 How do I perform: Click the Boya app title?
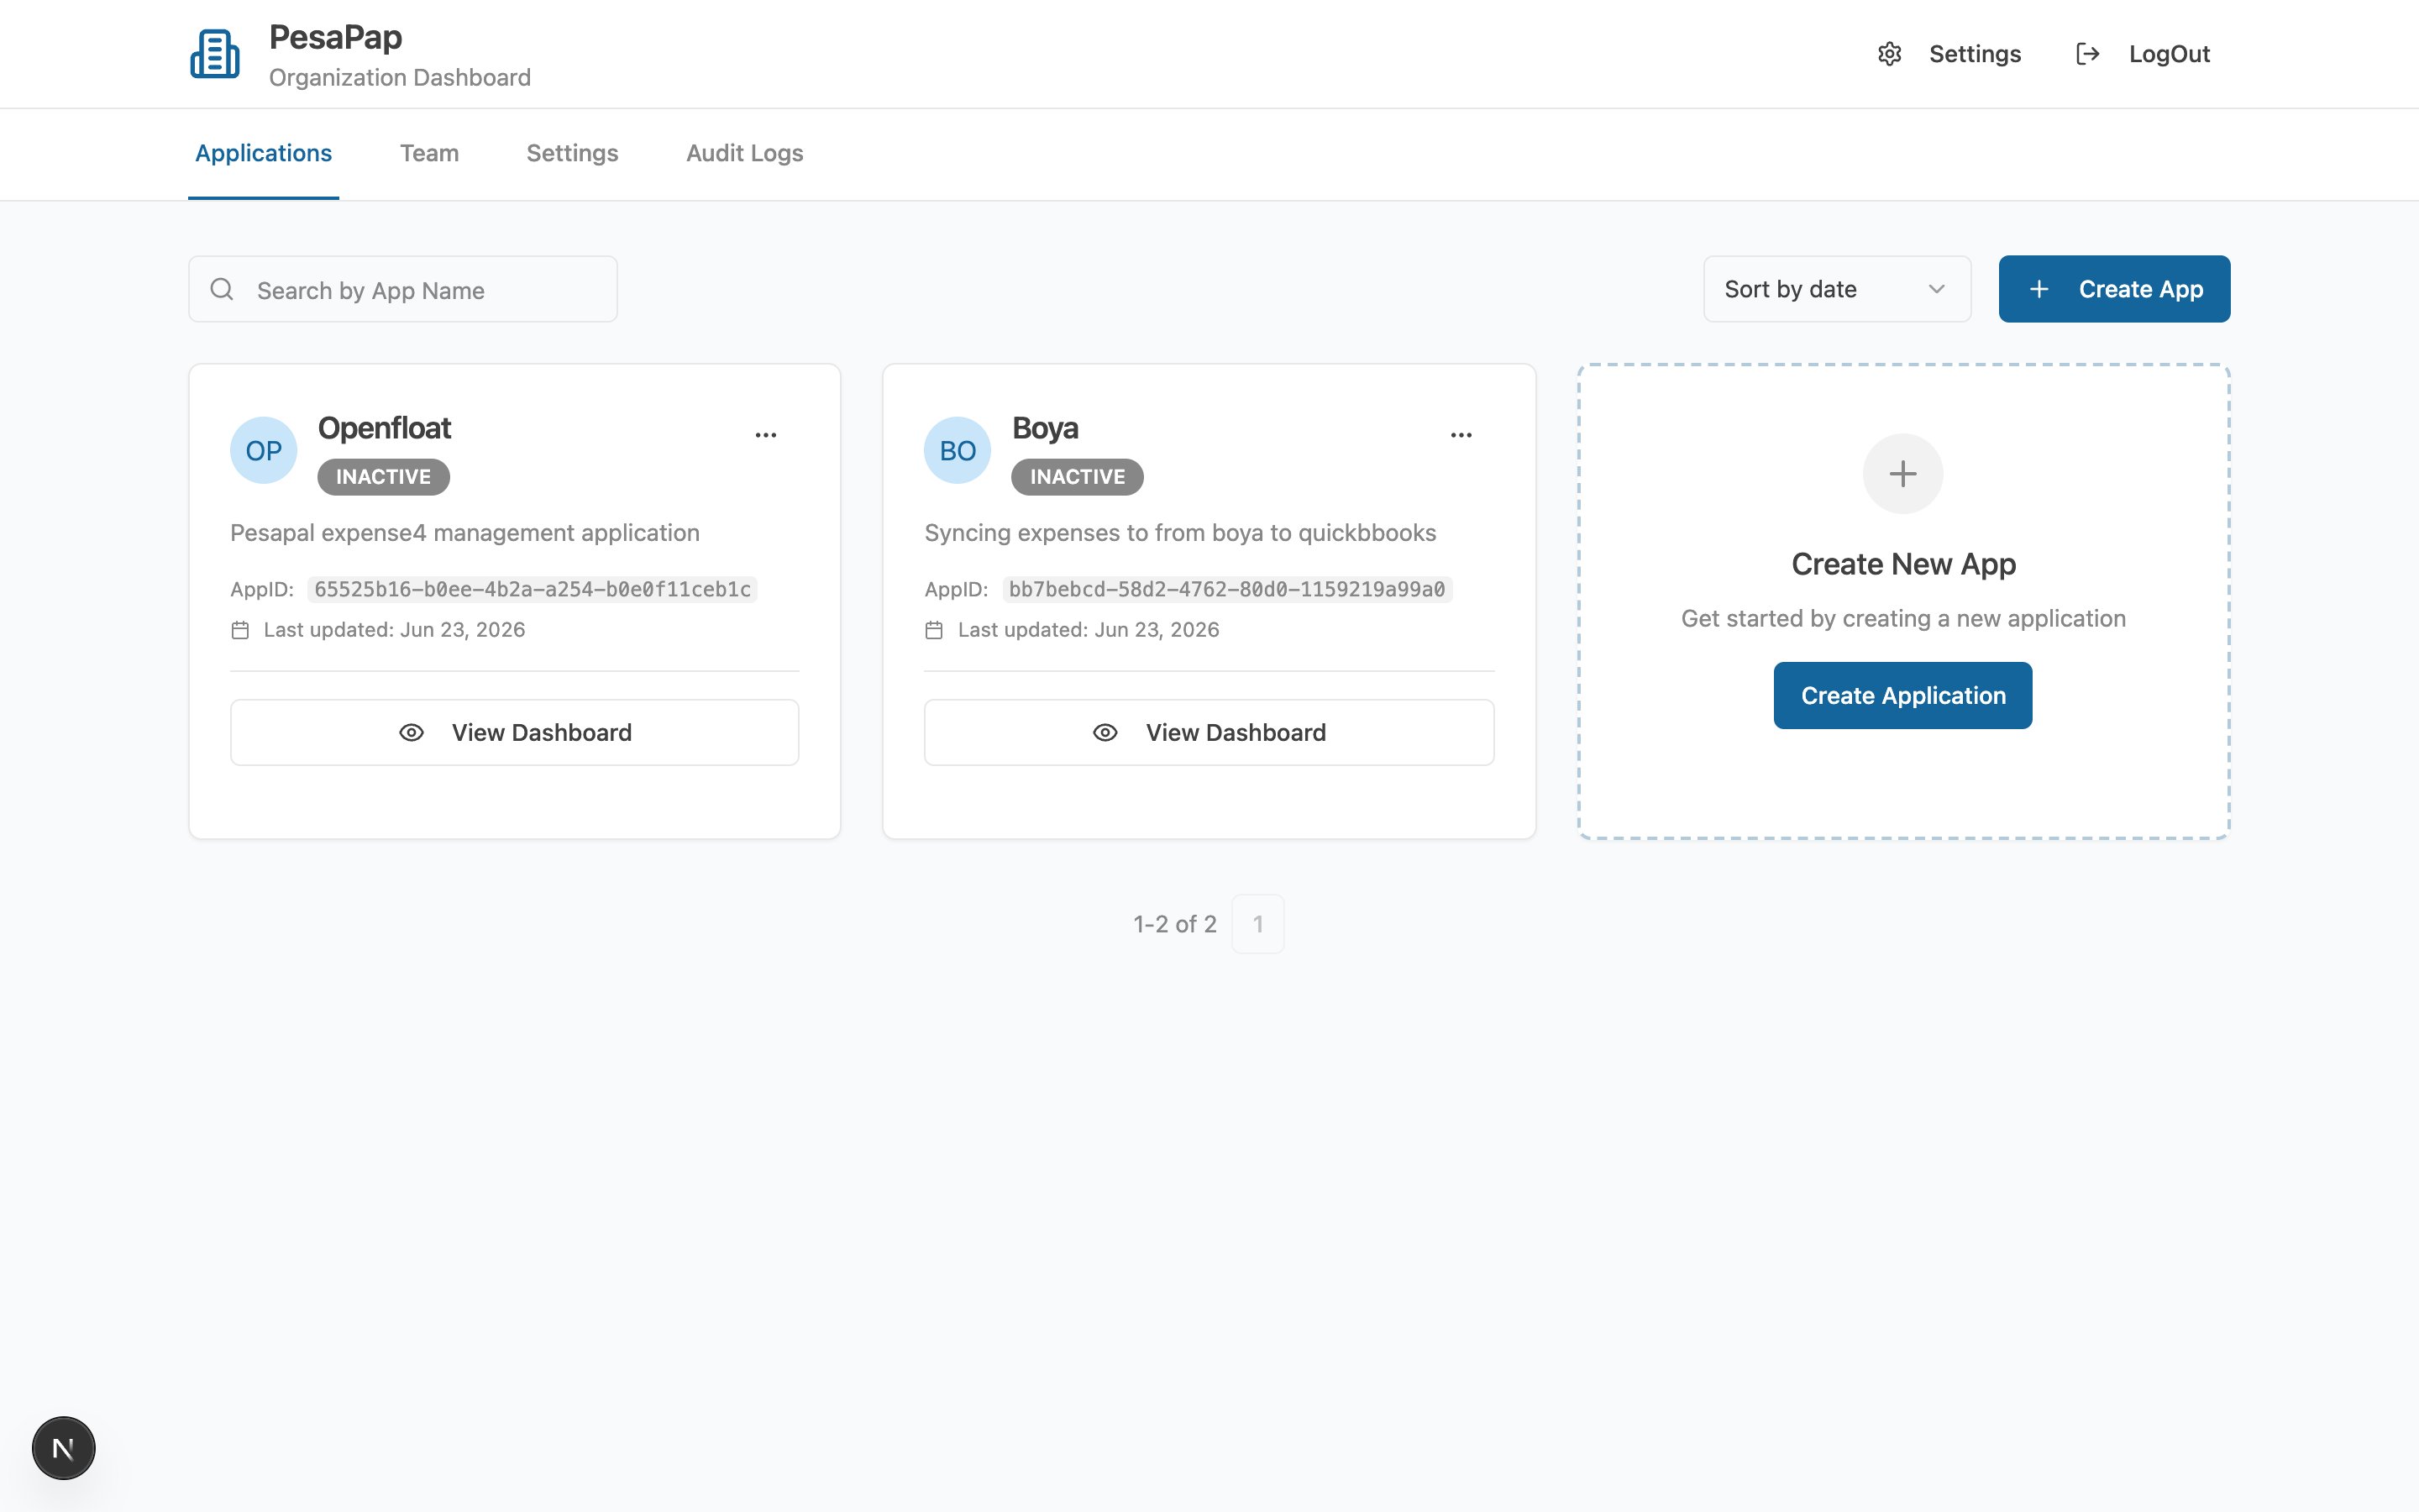tap(1045, 428)
